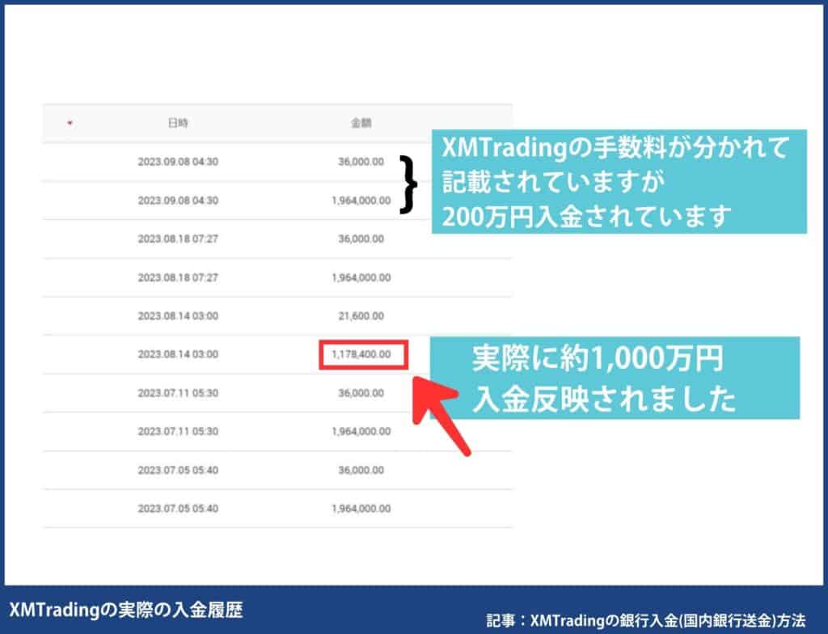This screenshot has width=828, height=634.
Task: Click the red sort arrow in table header
Action: point(70,124)
